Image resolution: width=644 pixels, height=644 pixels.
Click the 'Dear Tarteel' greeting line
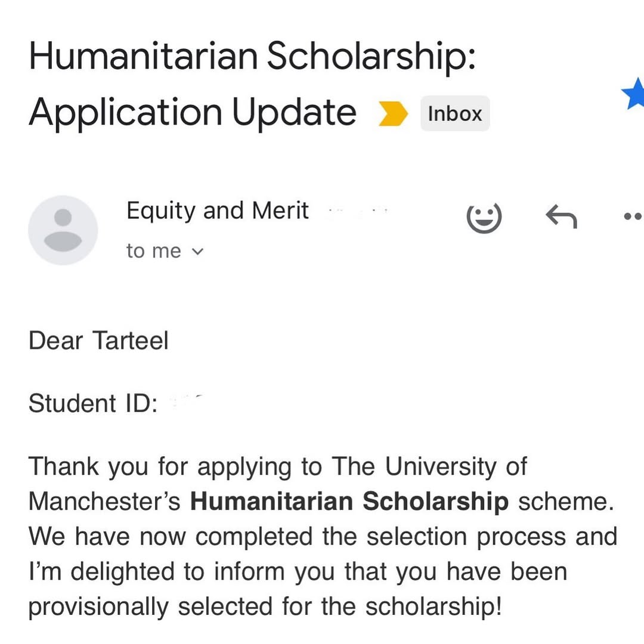pos(98,340)
